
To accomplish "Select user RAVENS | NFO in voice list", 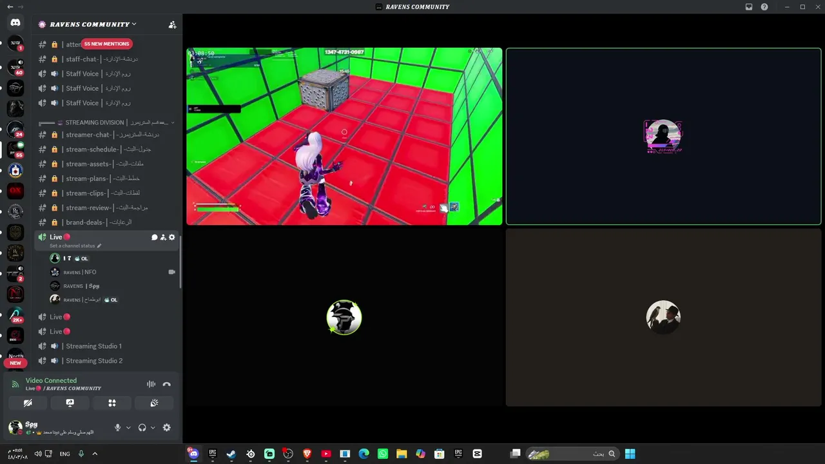I will [x=113, y=272].
